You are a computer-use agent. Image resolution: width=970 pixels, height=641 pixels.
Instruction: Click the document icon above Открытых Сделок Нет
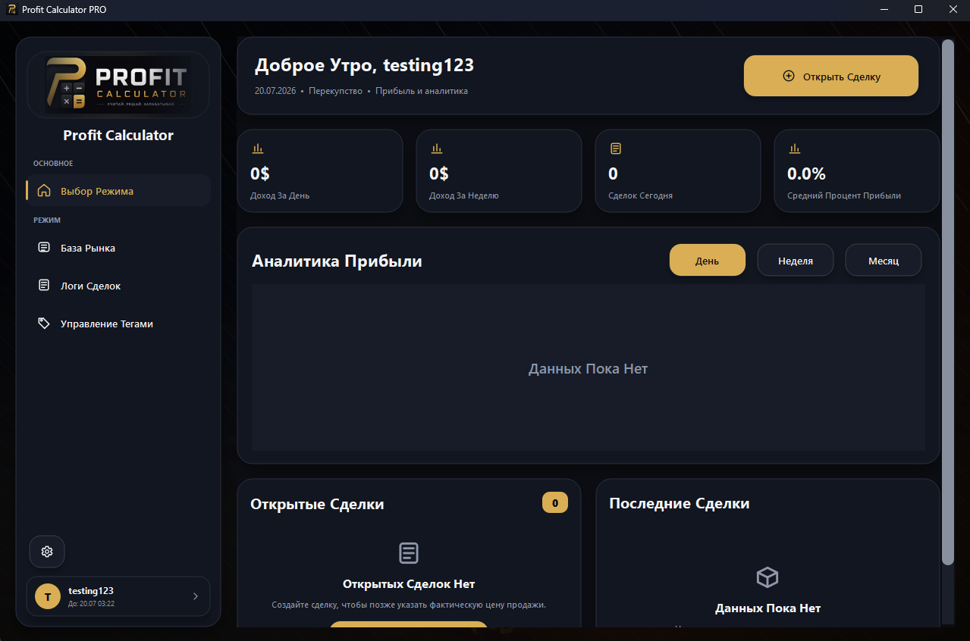pyautogui.click(x=409, y=553)
